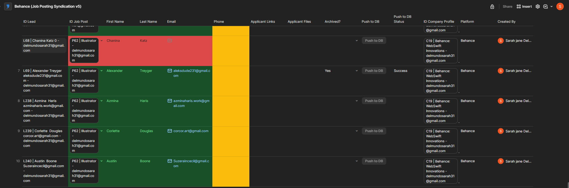The image size is (569, 188).
Task: Click the Insert grid icon in the header
Action: pyautogui.click(x=519, y=6)
